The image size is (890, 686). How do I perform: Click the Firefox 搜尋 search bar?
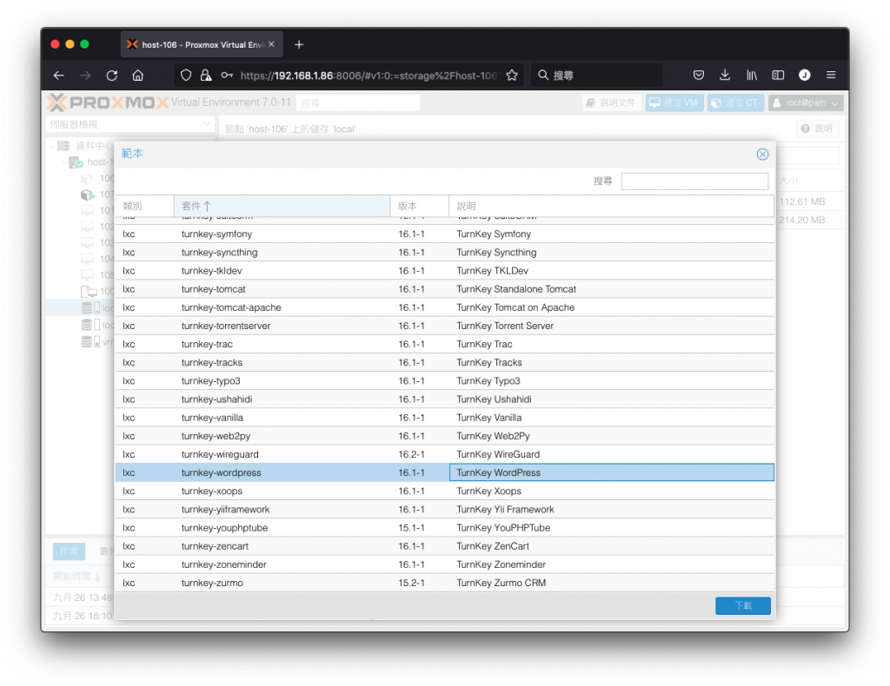pyautogui.click(x=596, y=76)
